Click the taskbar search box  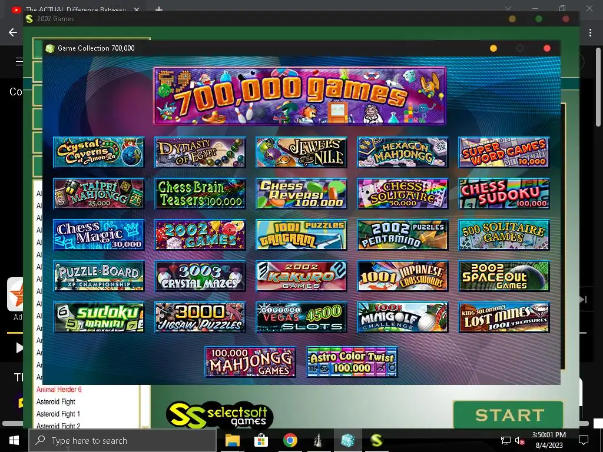122,440
